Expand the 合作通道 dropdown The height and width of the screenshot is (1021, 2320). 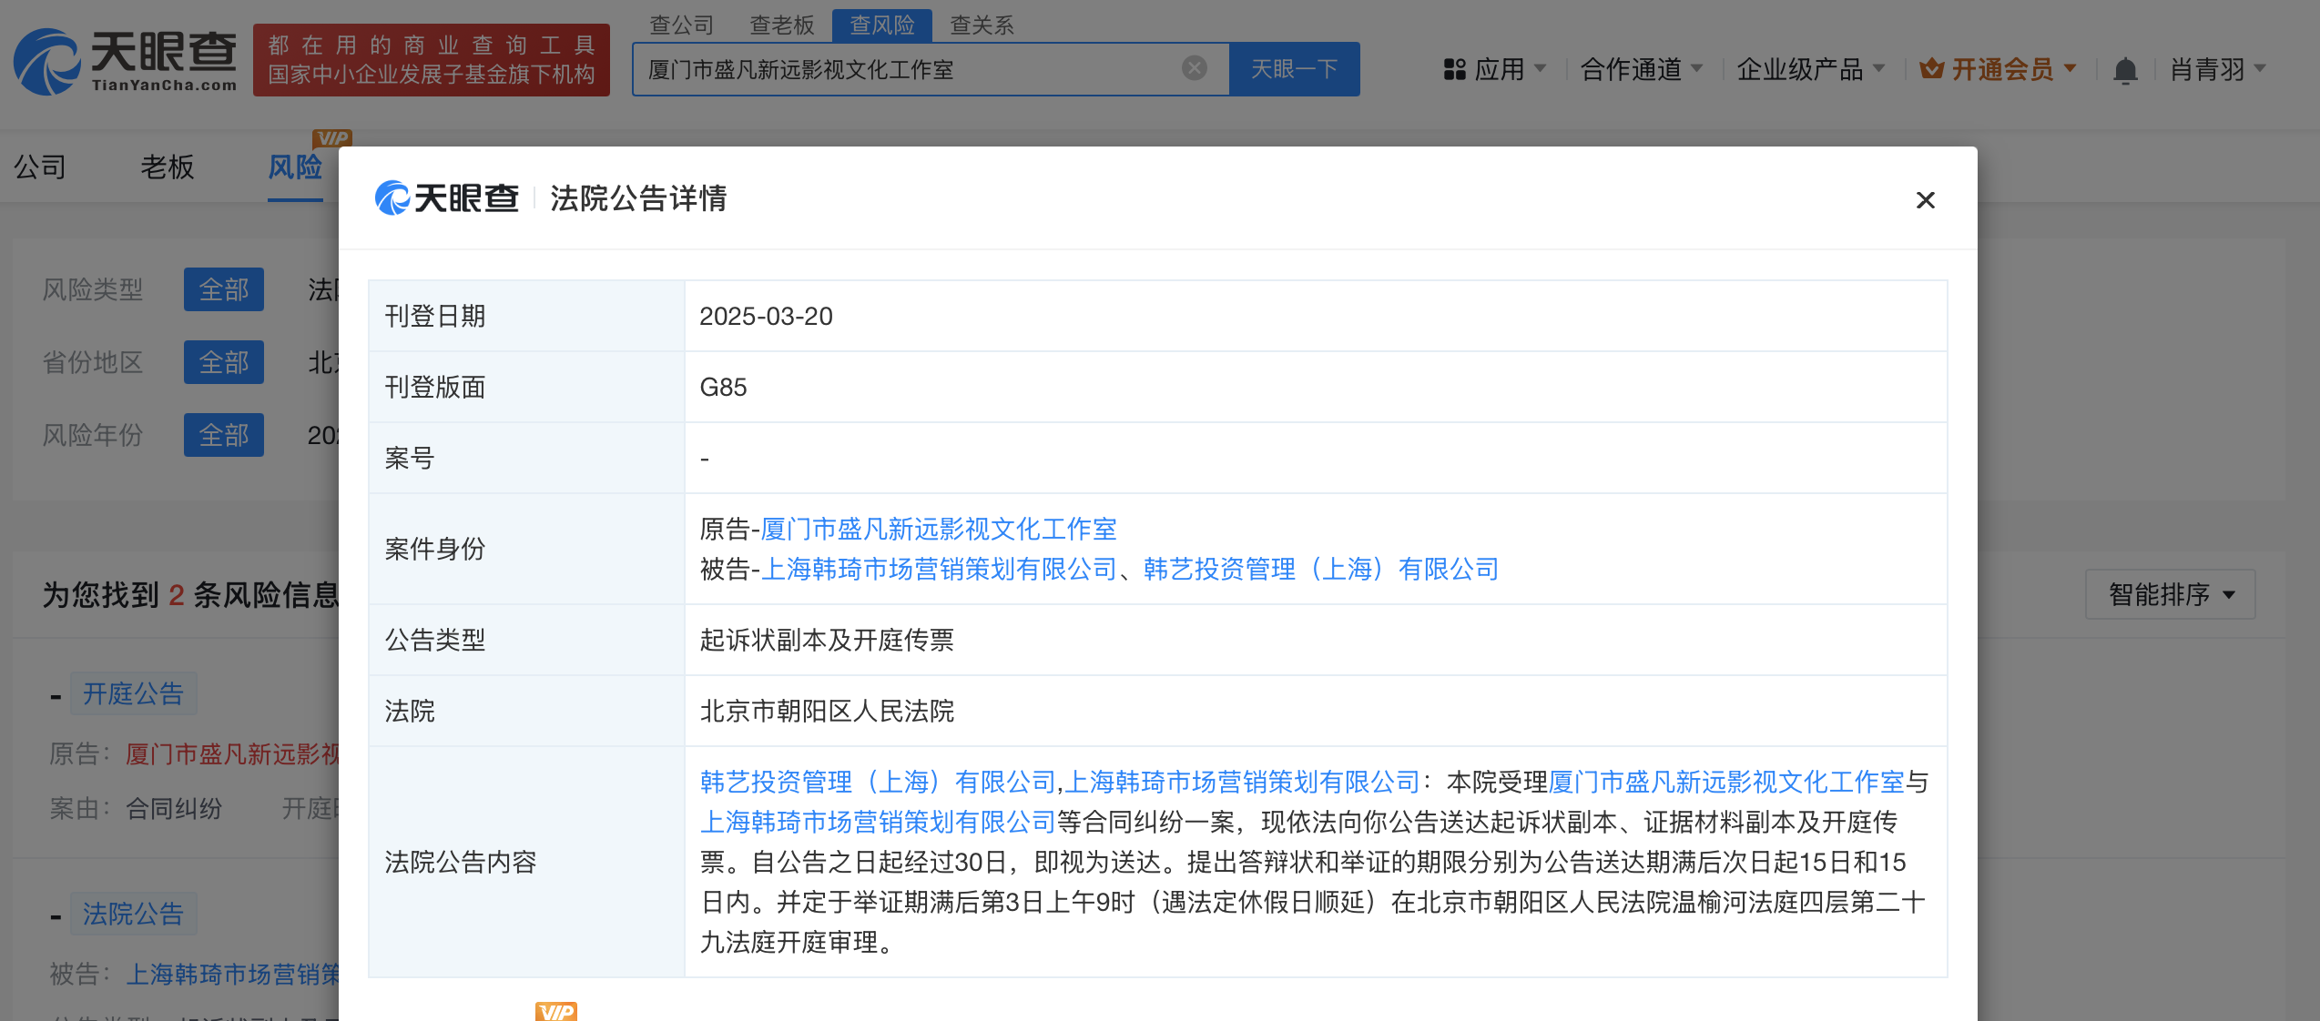click(x=1641, y=69)
